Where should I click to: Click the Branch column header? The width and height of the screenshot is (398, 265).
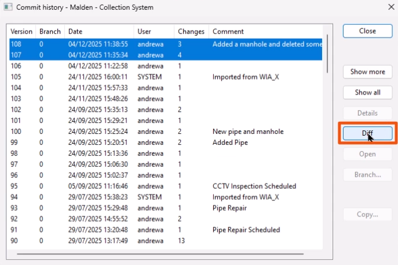[50, 32]
